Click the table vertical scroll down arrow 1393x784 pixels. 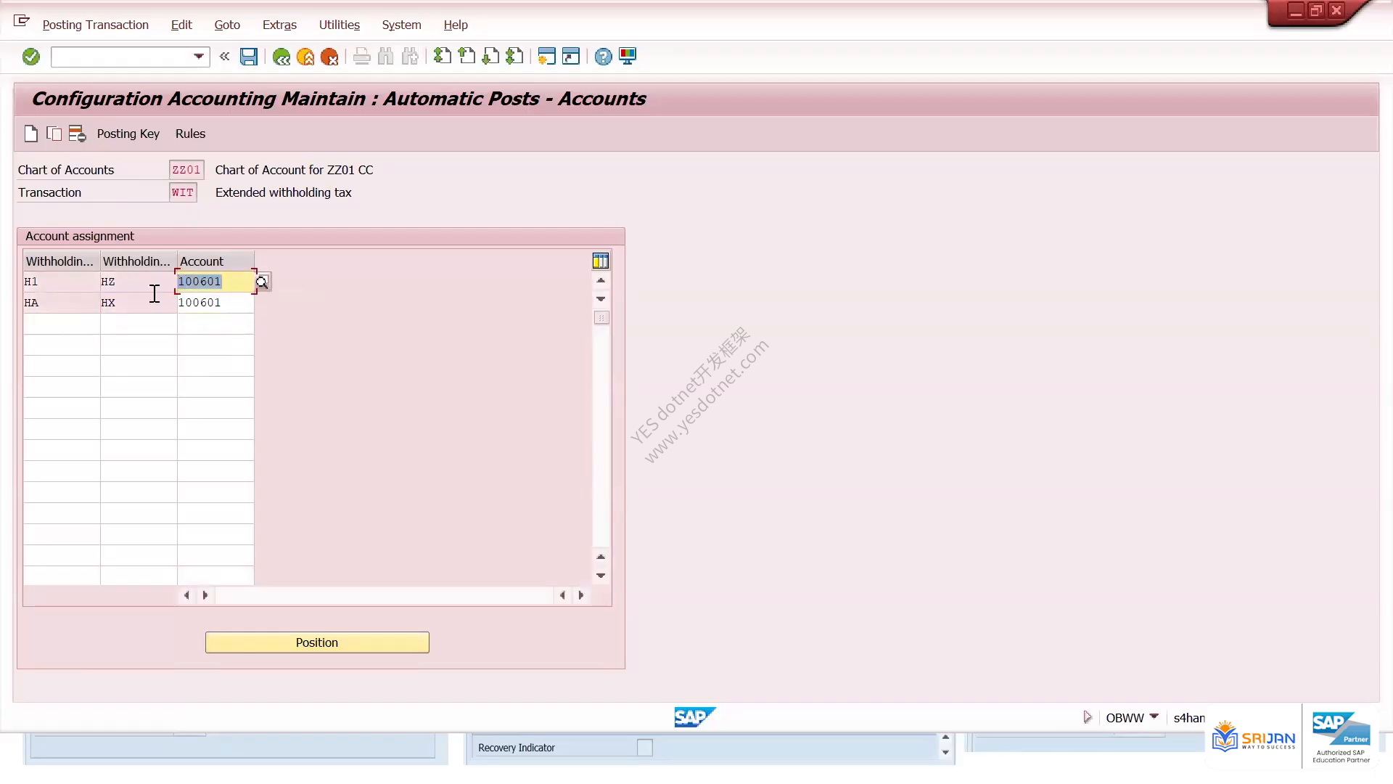click(x=601, y=576)
